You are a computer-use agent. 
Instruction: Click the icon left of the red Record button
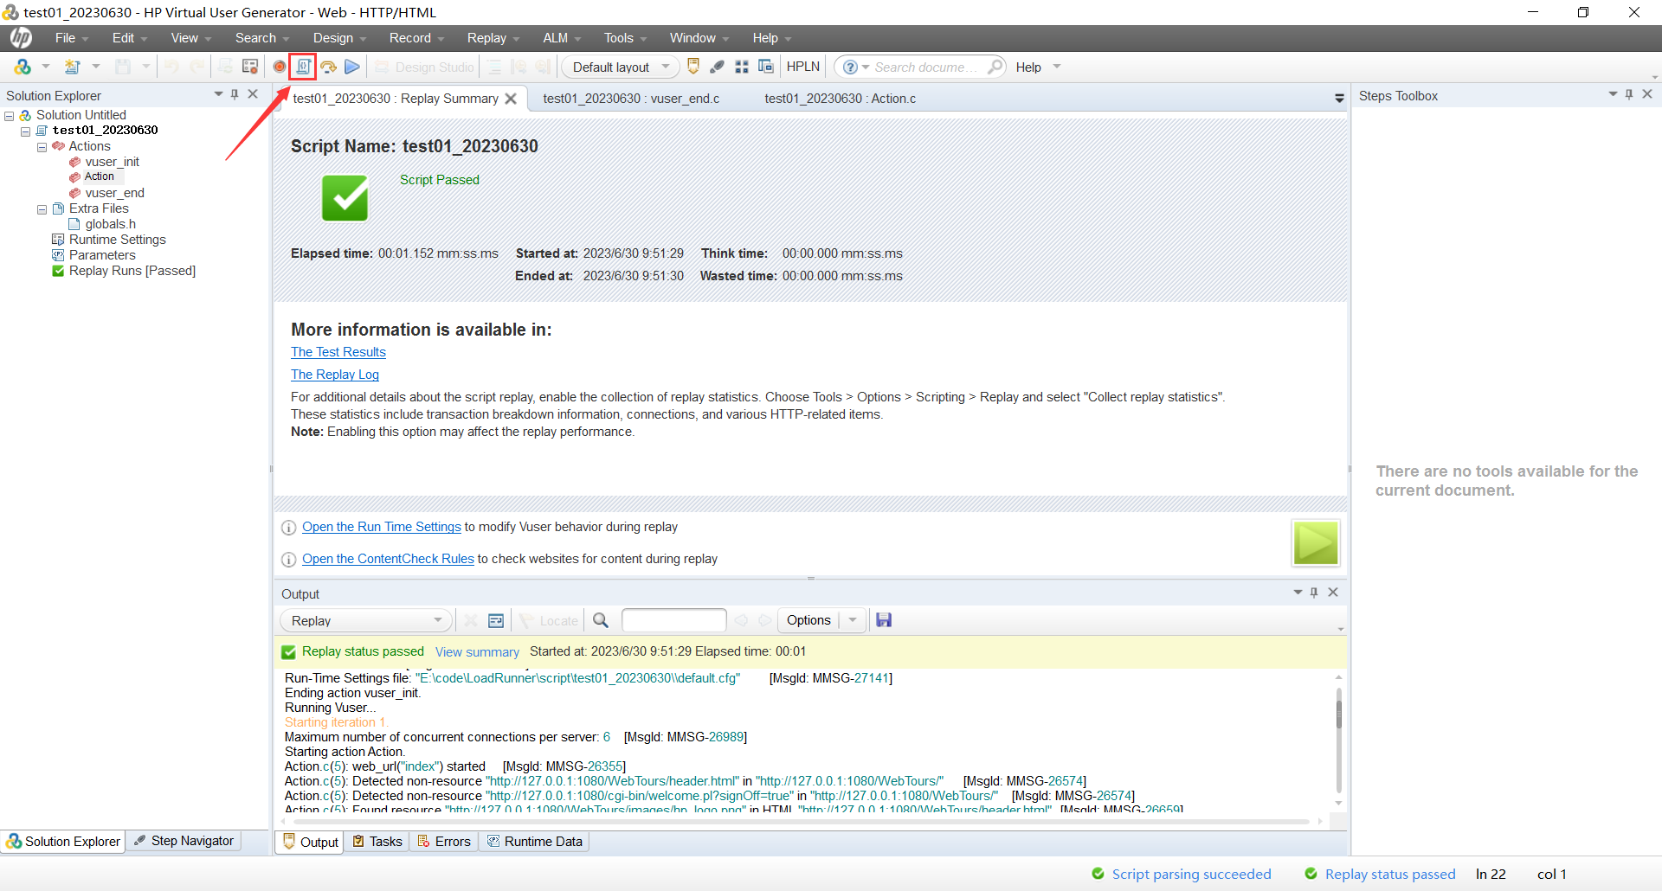click(250, 67)
